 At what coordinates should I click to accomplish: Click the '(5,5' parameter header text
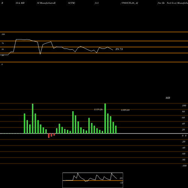tap(97, 3)
